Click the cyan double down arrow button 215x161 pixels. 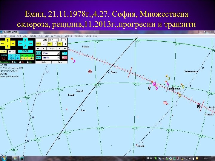pyautogui.click(x=25, y=46)
